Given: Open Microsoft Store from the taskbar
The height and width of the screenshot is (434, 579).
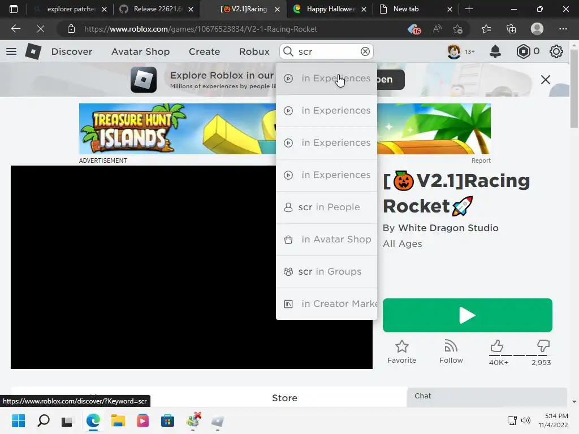Looking at the screenshot, I should [167, 420].
